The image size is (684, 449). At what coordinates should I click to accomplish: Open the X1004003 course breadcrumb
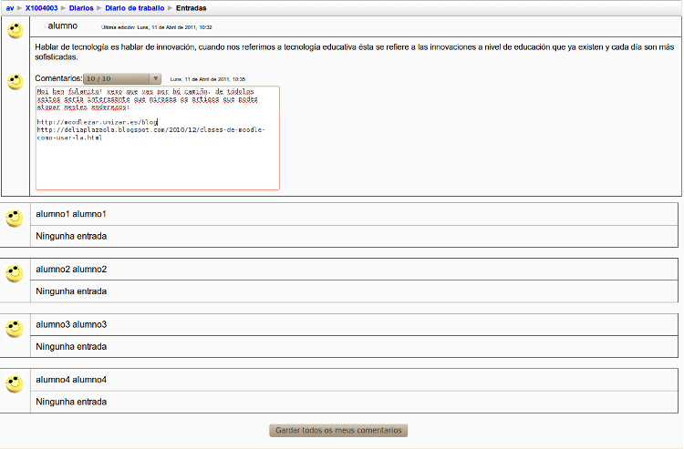click(42, 7)
